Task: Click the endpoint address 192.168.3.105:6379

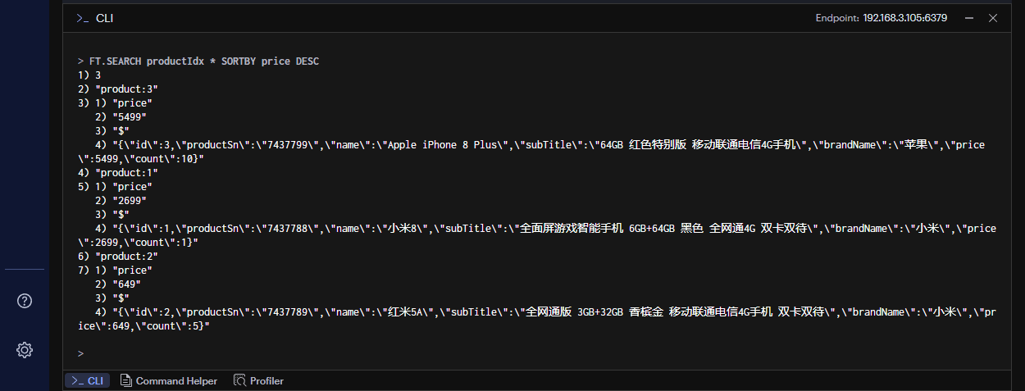Action: [904, 18]
